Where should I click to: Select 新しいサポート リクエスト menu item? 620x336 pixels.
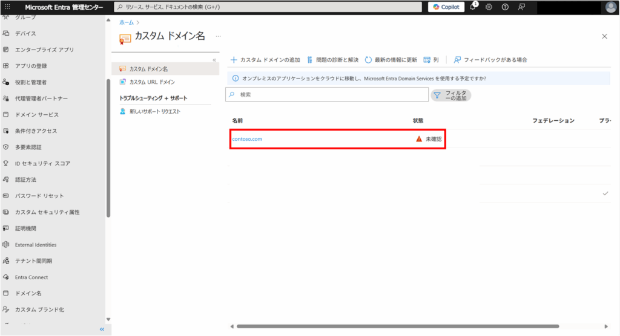click(x=154, y=112)
